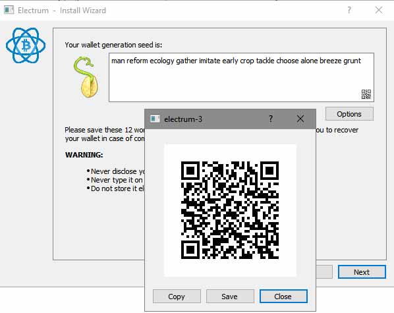Screen dimensions: 394x313
Task: Open seed Options in the Install Wizard
Action: click(x=349, y=114)
